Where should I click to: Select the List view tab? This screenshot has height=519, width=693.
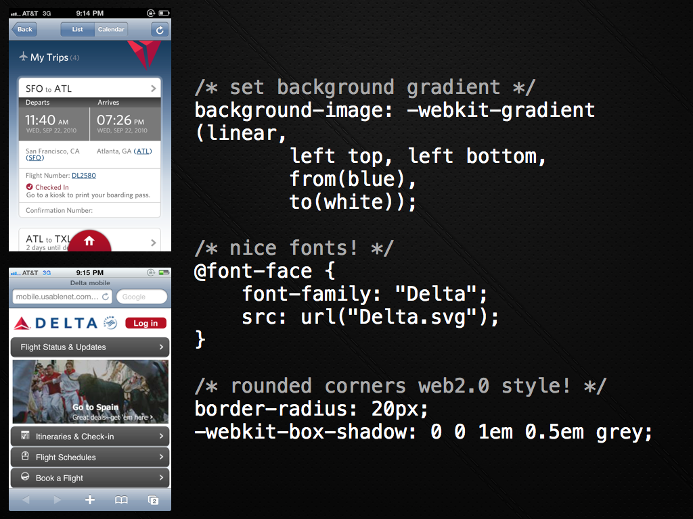[77, 29]
